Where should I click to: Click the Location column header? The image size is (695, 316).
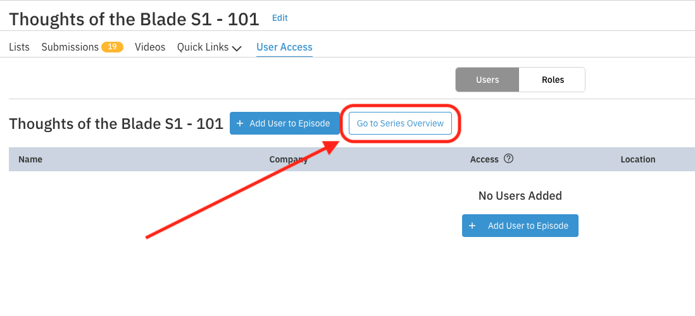[637, 159]
